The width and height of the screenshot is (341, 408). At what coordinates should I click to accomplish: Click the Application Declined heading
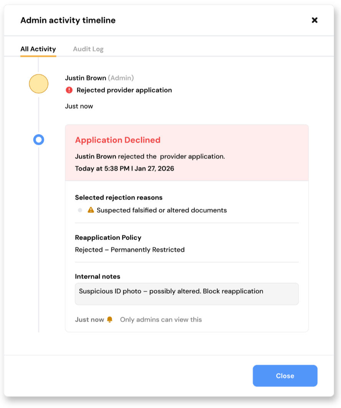click(118, 140)
